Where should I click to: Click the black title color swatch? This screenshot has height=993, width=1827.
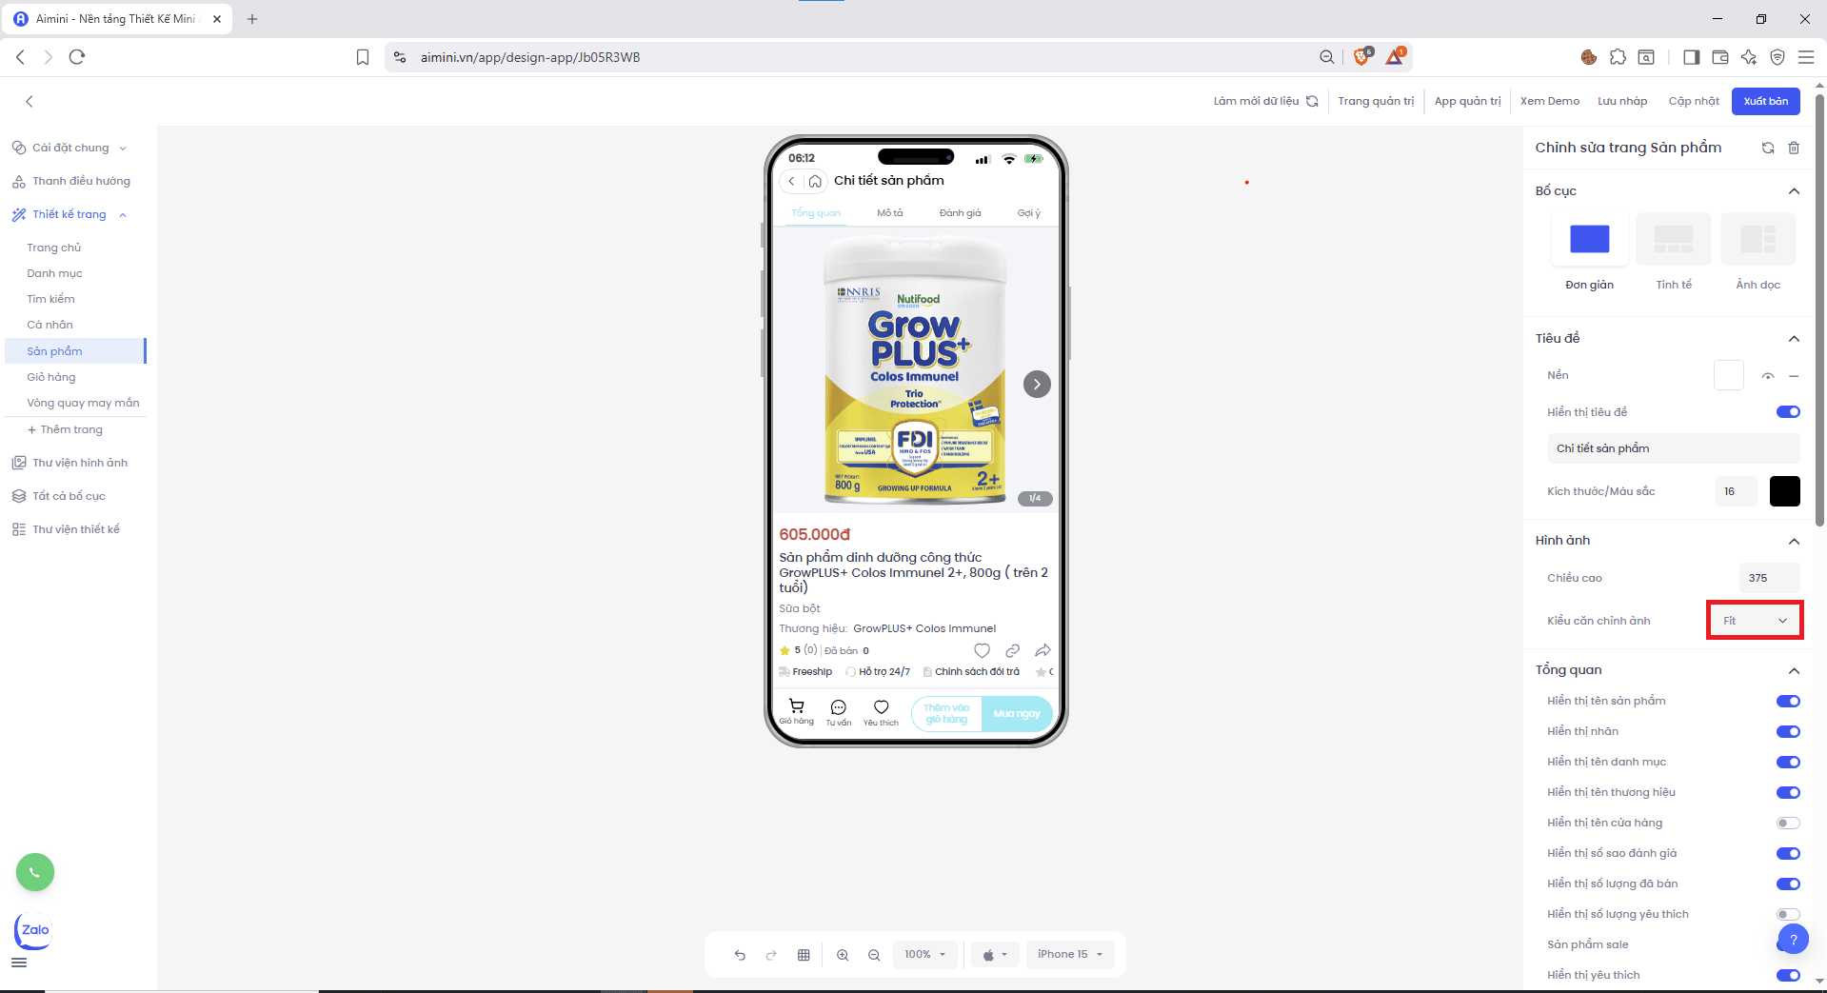coord(1784,491)
